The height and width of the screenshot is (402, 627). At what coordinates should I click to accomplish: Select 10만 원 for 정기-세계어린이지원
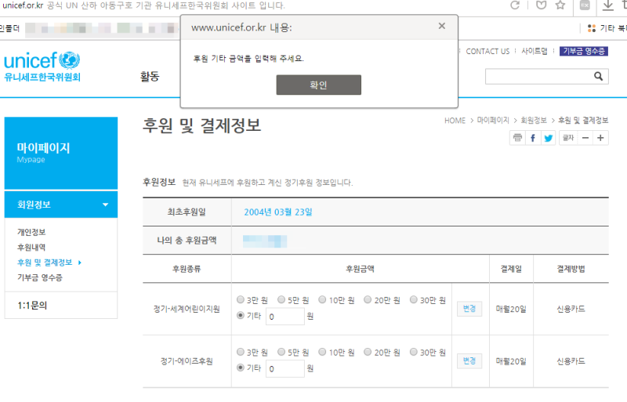point(322,299)
